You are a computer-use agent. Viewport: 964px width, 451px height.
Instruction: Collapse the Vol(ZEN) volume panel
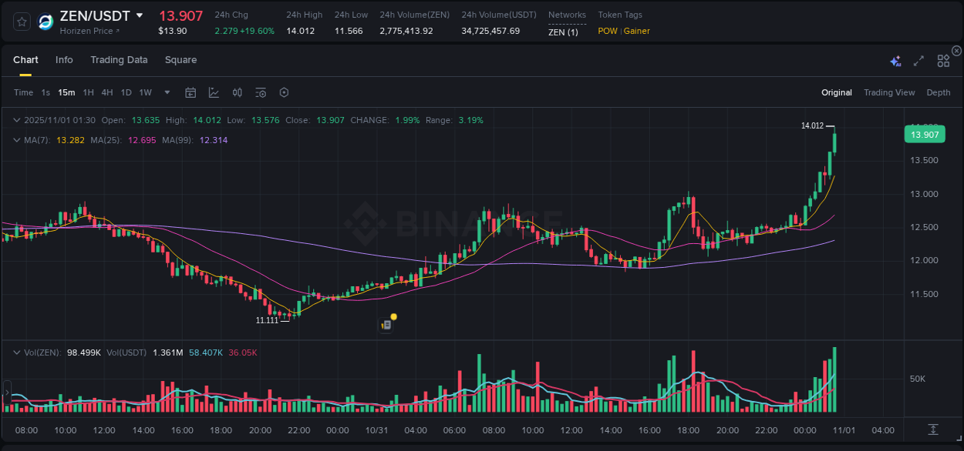(17, 351)
